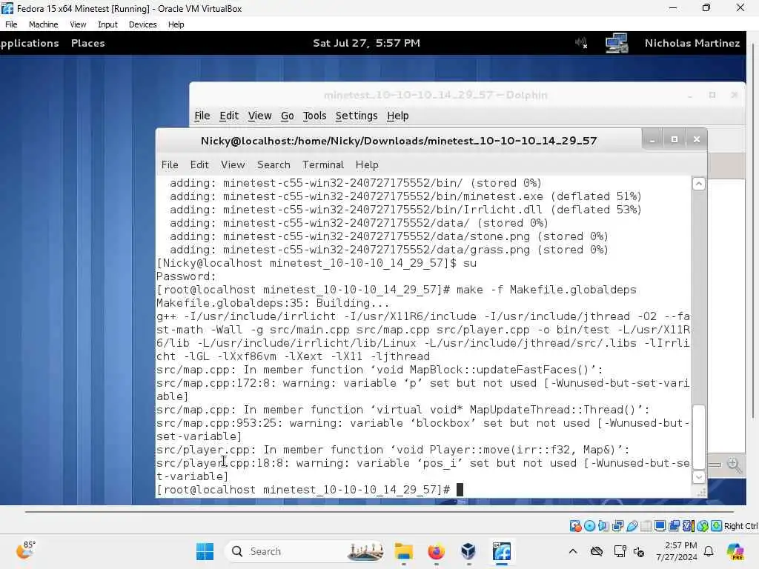Open Dolphin's Edit menu
Image resolution: width=759 pixels, height=569 pixels.
click(x=229, y=116)
